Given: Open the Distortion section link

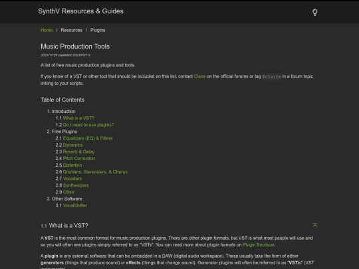Looking at the screenshot, I should click(x=72, y=165).
